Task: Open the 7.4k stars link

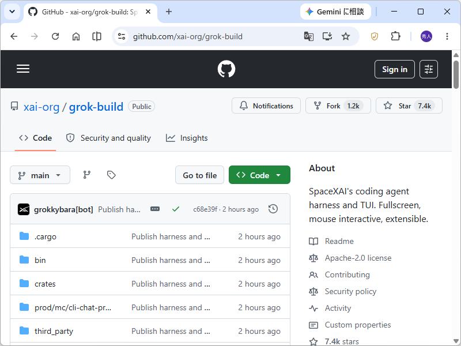Action: tap(342, 341)
